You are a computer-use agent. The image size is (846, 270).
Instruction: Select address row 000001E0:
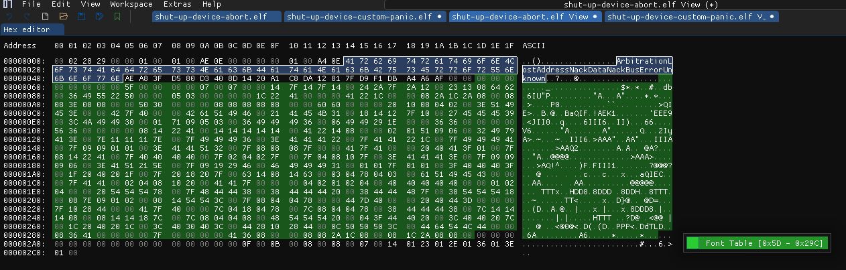(x=25, y=191)
